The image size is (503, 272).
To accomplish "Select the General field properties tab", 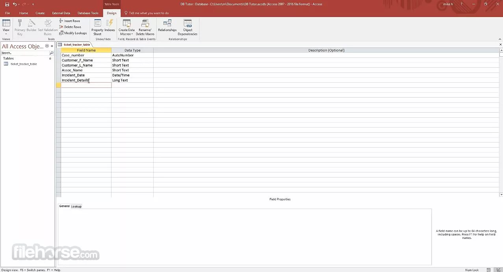I will (x=64, y=206).
